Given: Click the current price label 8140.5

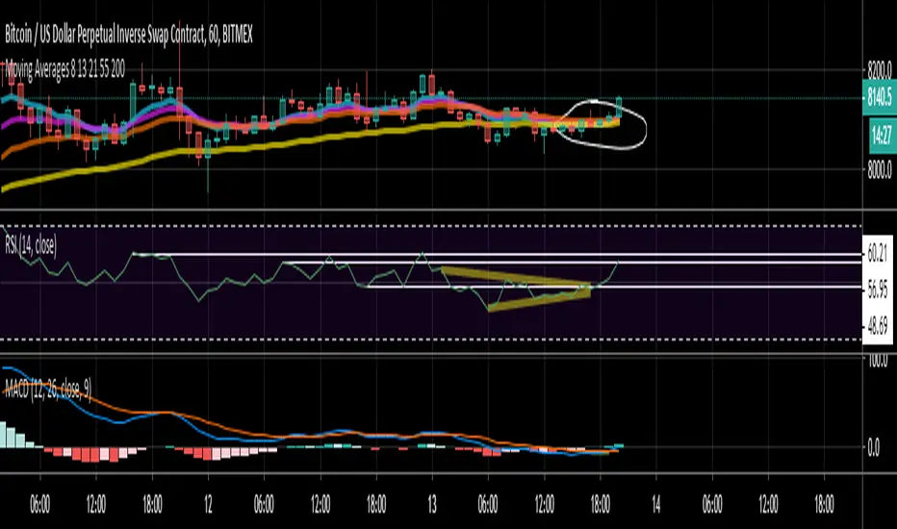Looking at the screenshot, I should point(880,98).
